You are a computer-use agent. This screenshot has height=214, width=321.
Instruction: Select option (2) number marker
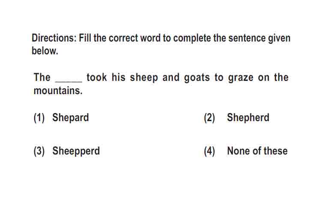click(209, 118)
